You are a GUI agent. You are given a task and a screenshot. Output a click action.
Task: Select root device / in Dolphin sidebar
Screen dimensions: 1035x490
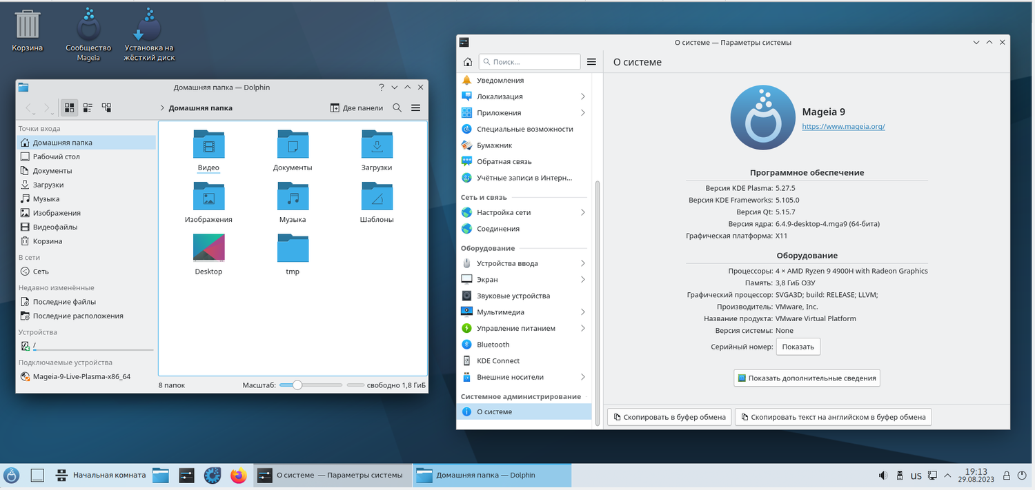(86, 346)
